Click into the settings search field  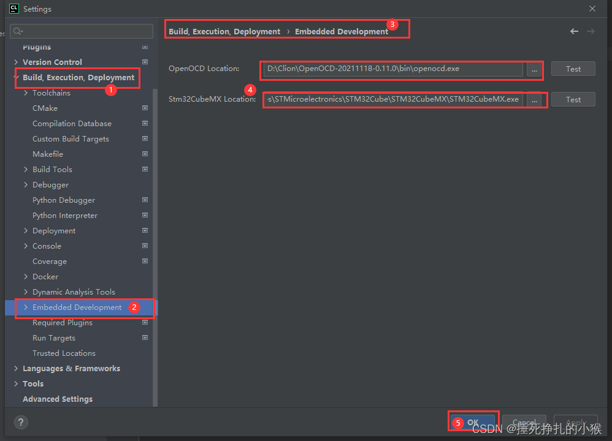(82, 31)
